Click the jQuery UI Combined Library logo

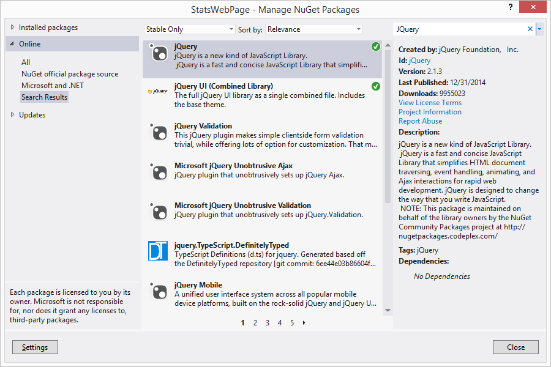click(158, 92)
